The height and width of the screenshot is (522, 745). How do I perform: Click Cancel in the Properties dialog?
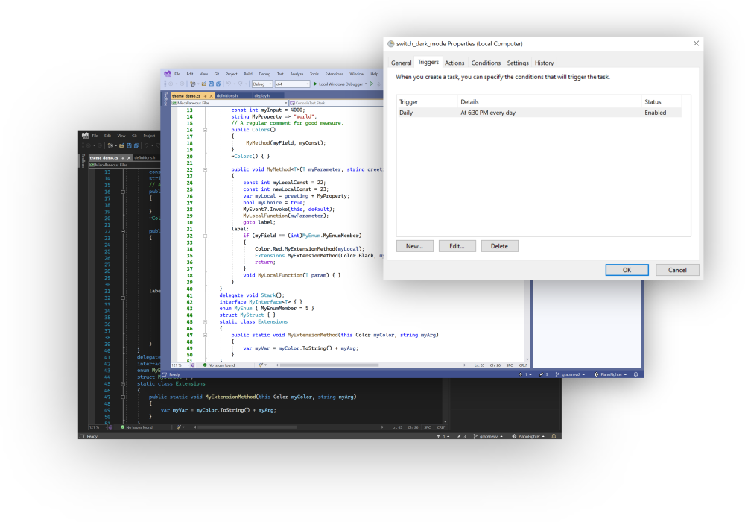(x=677, y=270)
